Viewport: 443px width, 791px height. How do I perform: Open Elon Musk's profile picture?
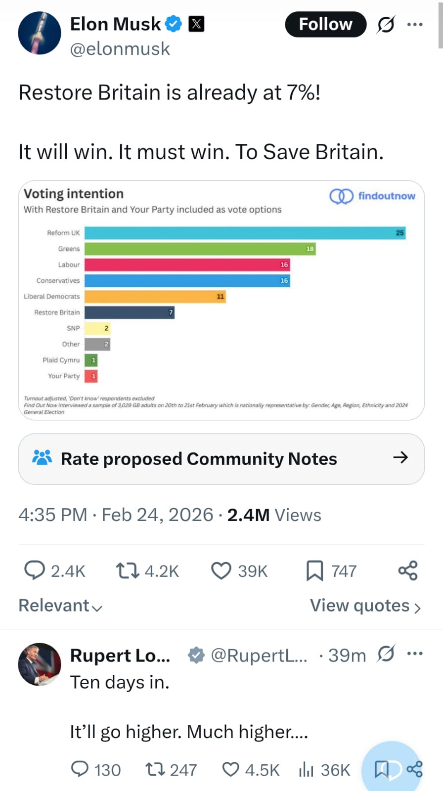coord(40,33)
